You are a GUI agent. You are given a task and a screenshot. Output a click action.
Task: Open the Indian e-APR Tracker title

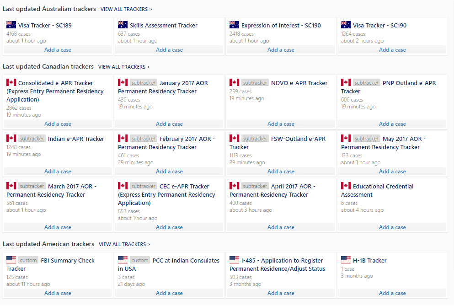tap(76, 139)
